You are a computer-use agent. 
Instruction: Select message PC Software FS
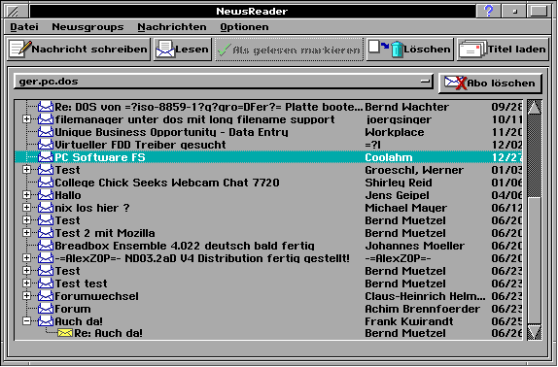268,157
